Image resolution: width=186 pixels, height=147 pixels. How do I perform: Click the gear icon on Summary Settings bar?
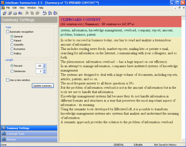click(x=4, y=128)
